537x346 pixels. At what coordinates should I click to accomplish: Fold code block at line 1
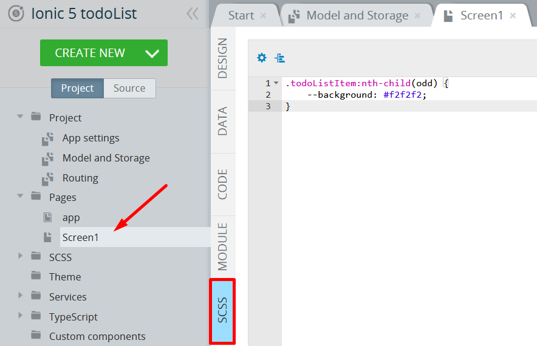click(x=276, y=83)
